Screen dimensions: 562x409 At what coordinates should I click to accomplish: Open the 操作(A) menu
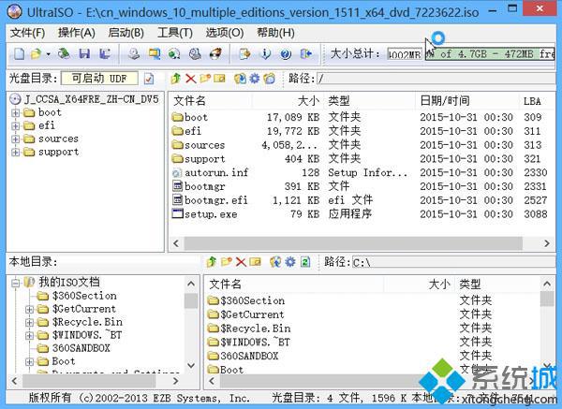pos(77,33)
